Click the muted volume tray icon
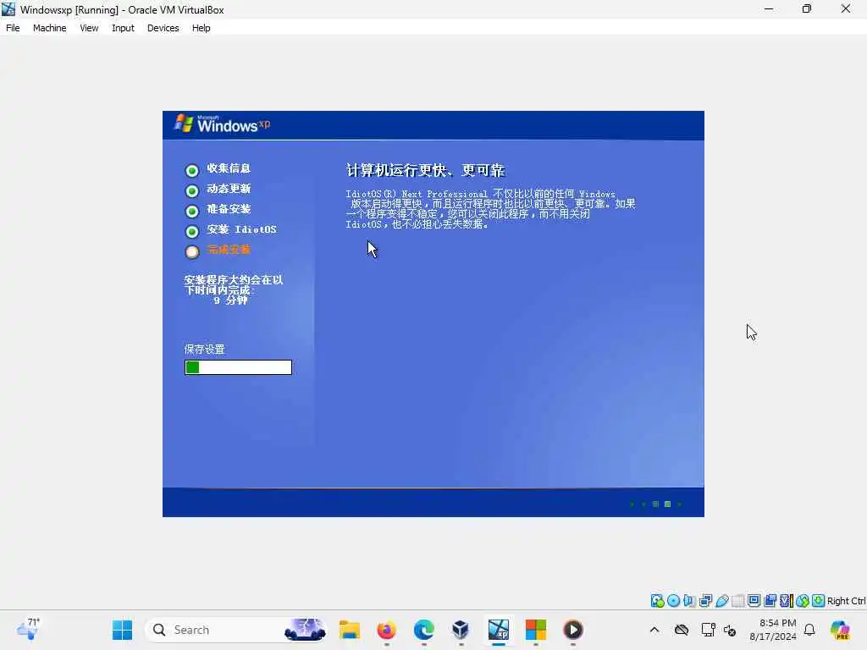 click(x=730, y=630)
